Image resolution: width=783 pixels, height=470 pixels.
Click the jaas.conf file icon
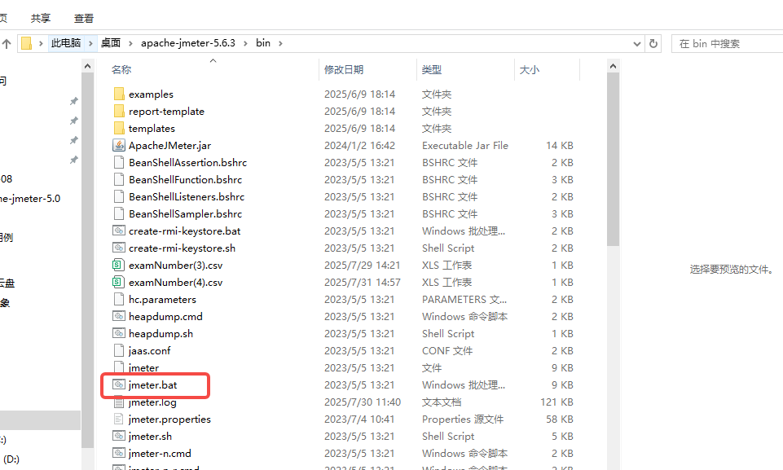click(119, 350)
